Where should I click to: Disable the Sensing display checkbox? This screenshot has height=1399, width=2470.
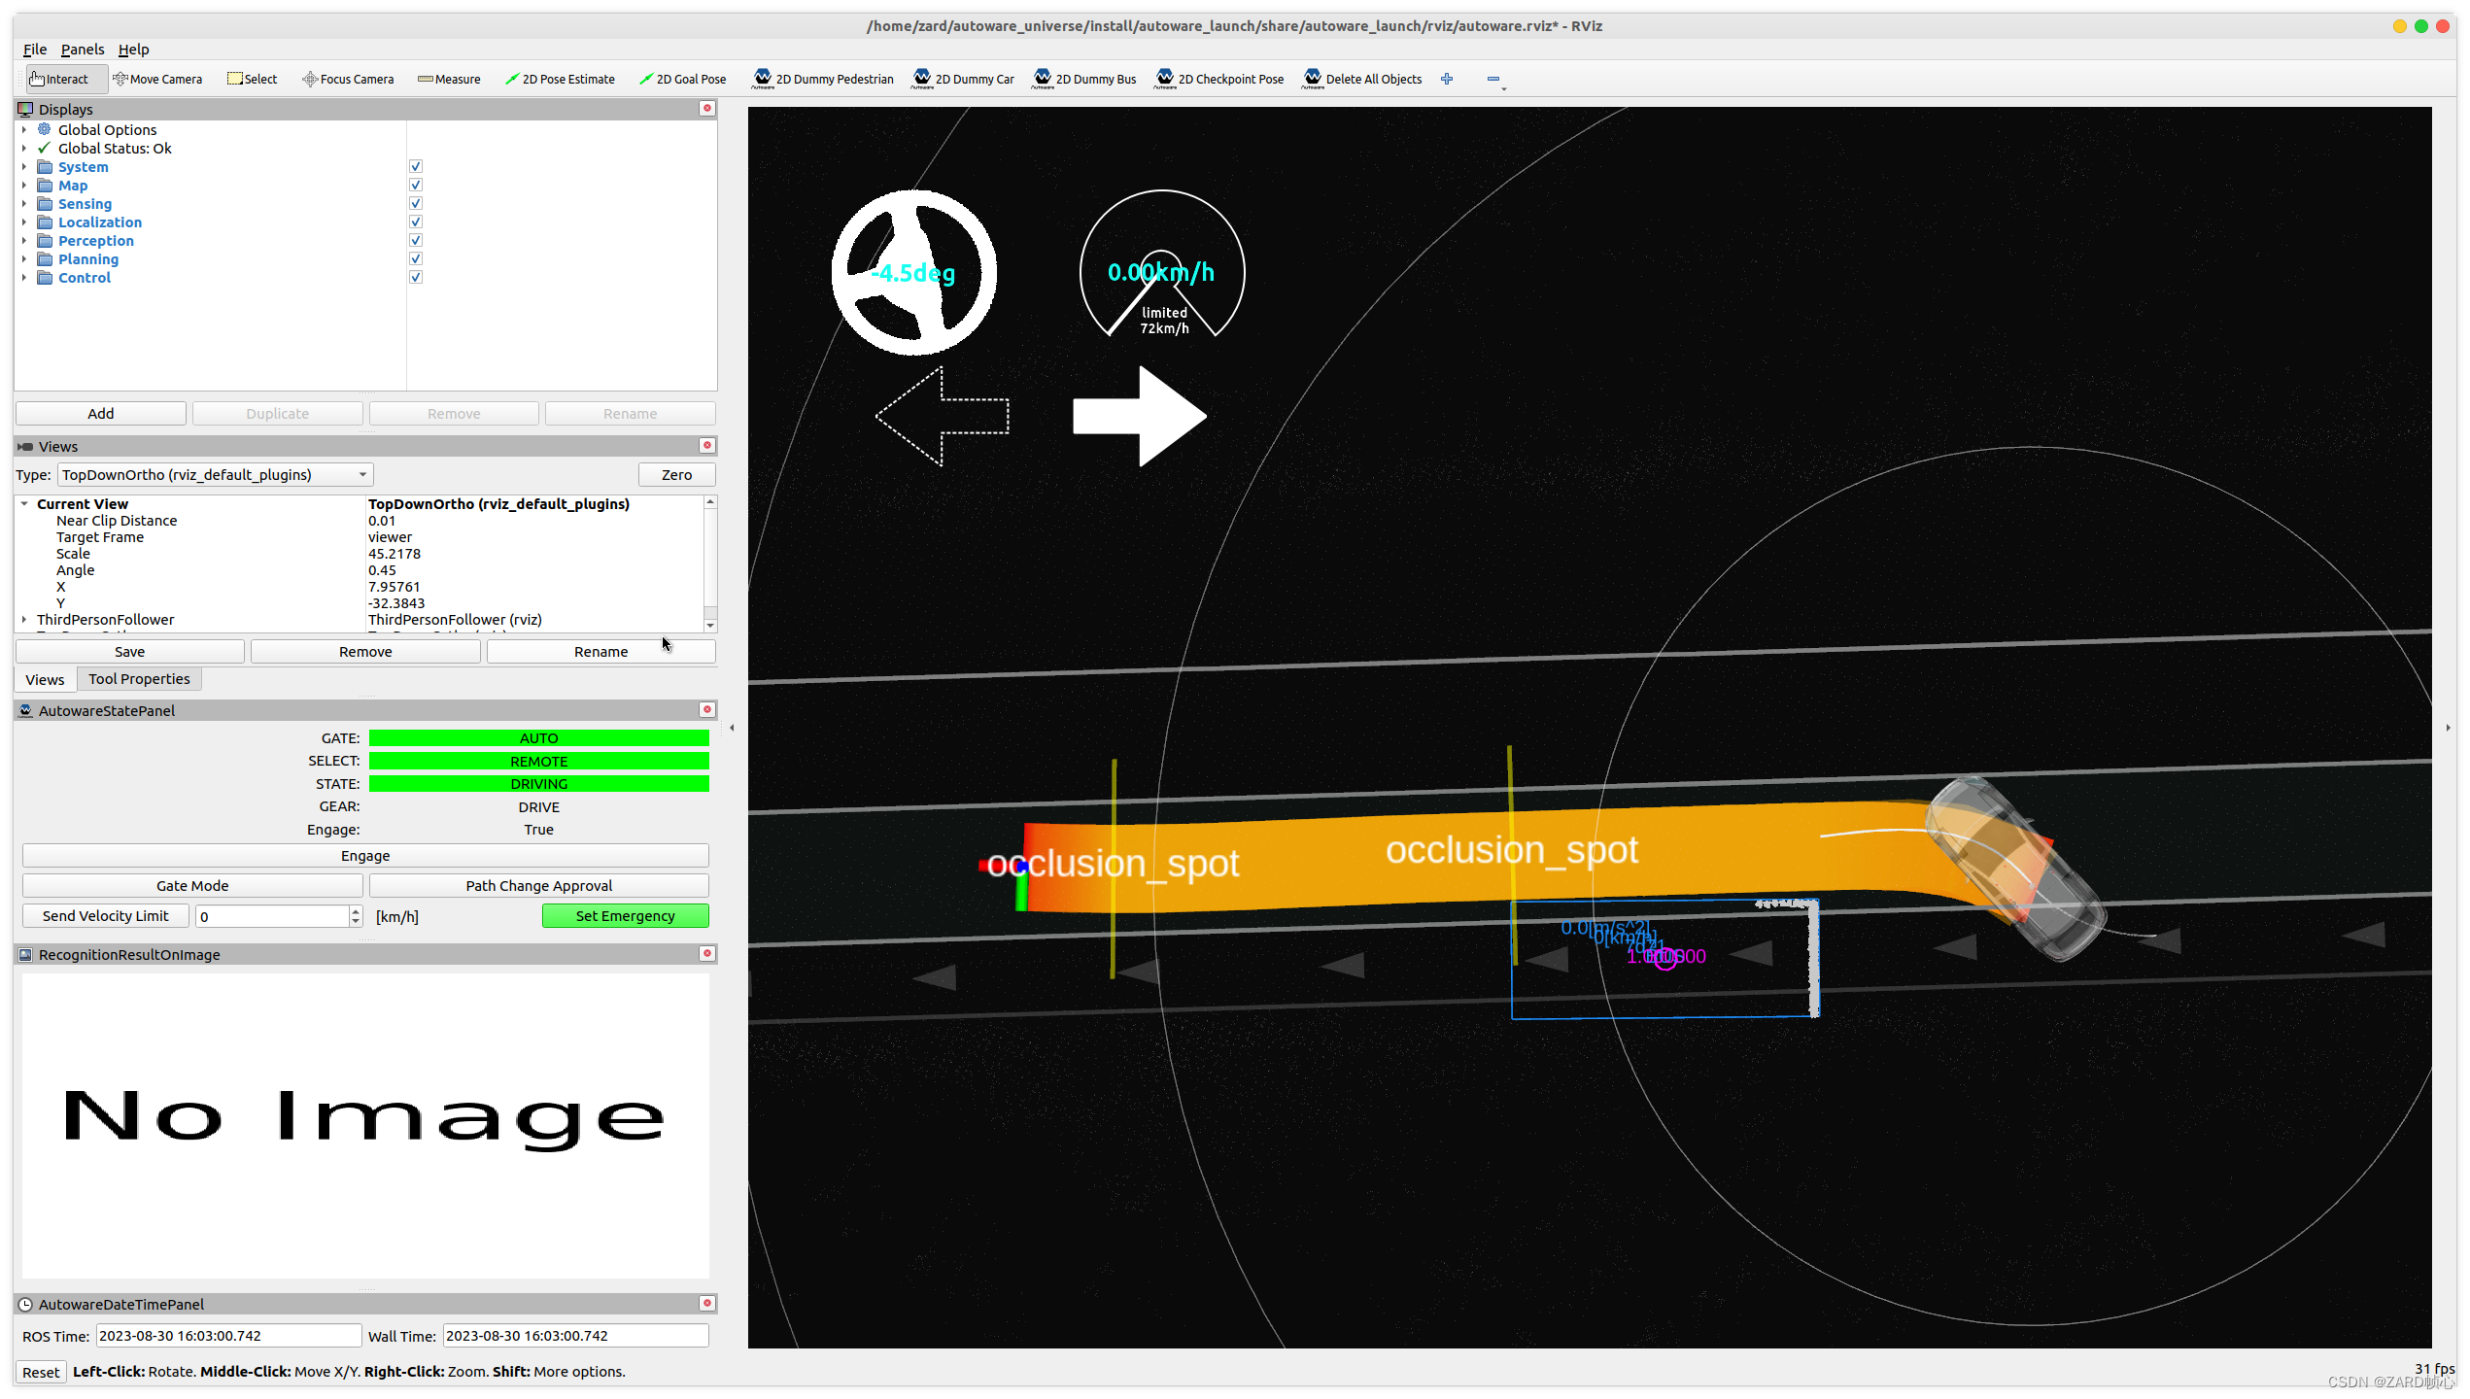tap(416, 204)
